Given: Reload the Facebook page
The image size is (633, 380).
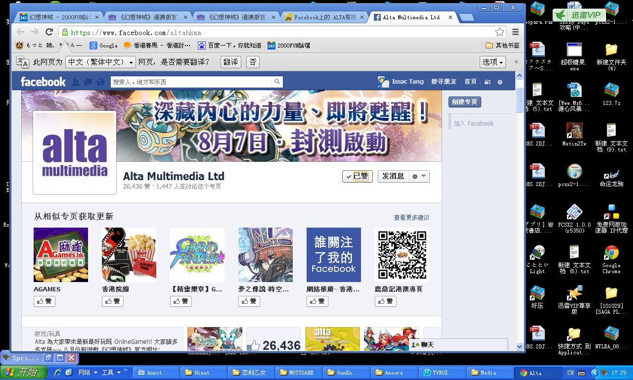Looking at the screenshot, I should (x=49, y=32).
